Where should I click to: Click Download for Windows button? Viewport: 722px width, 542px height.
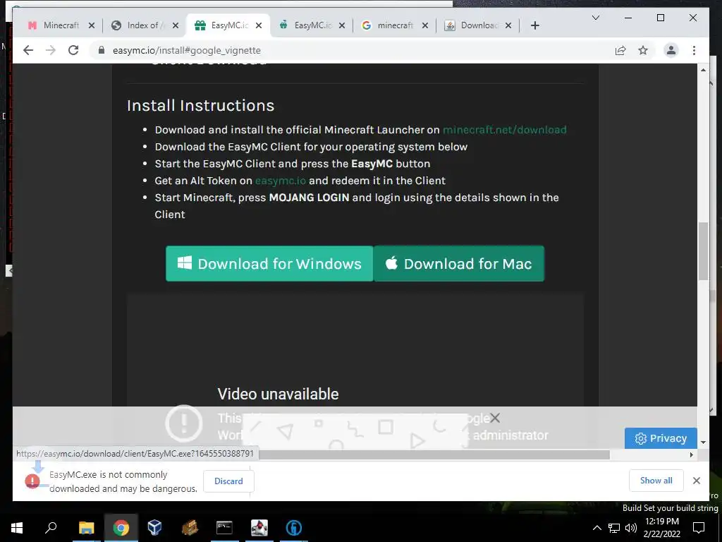[269, 264]
